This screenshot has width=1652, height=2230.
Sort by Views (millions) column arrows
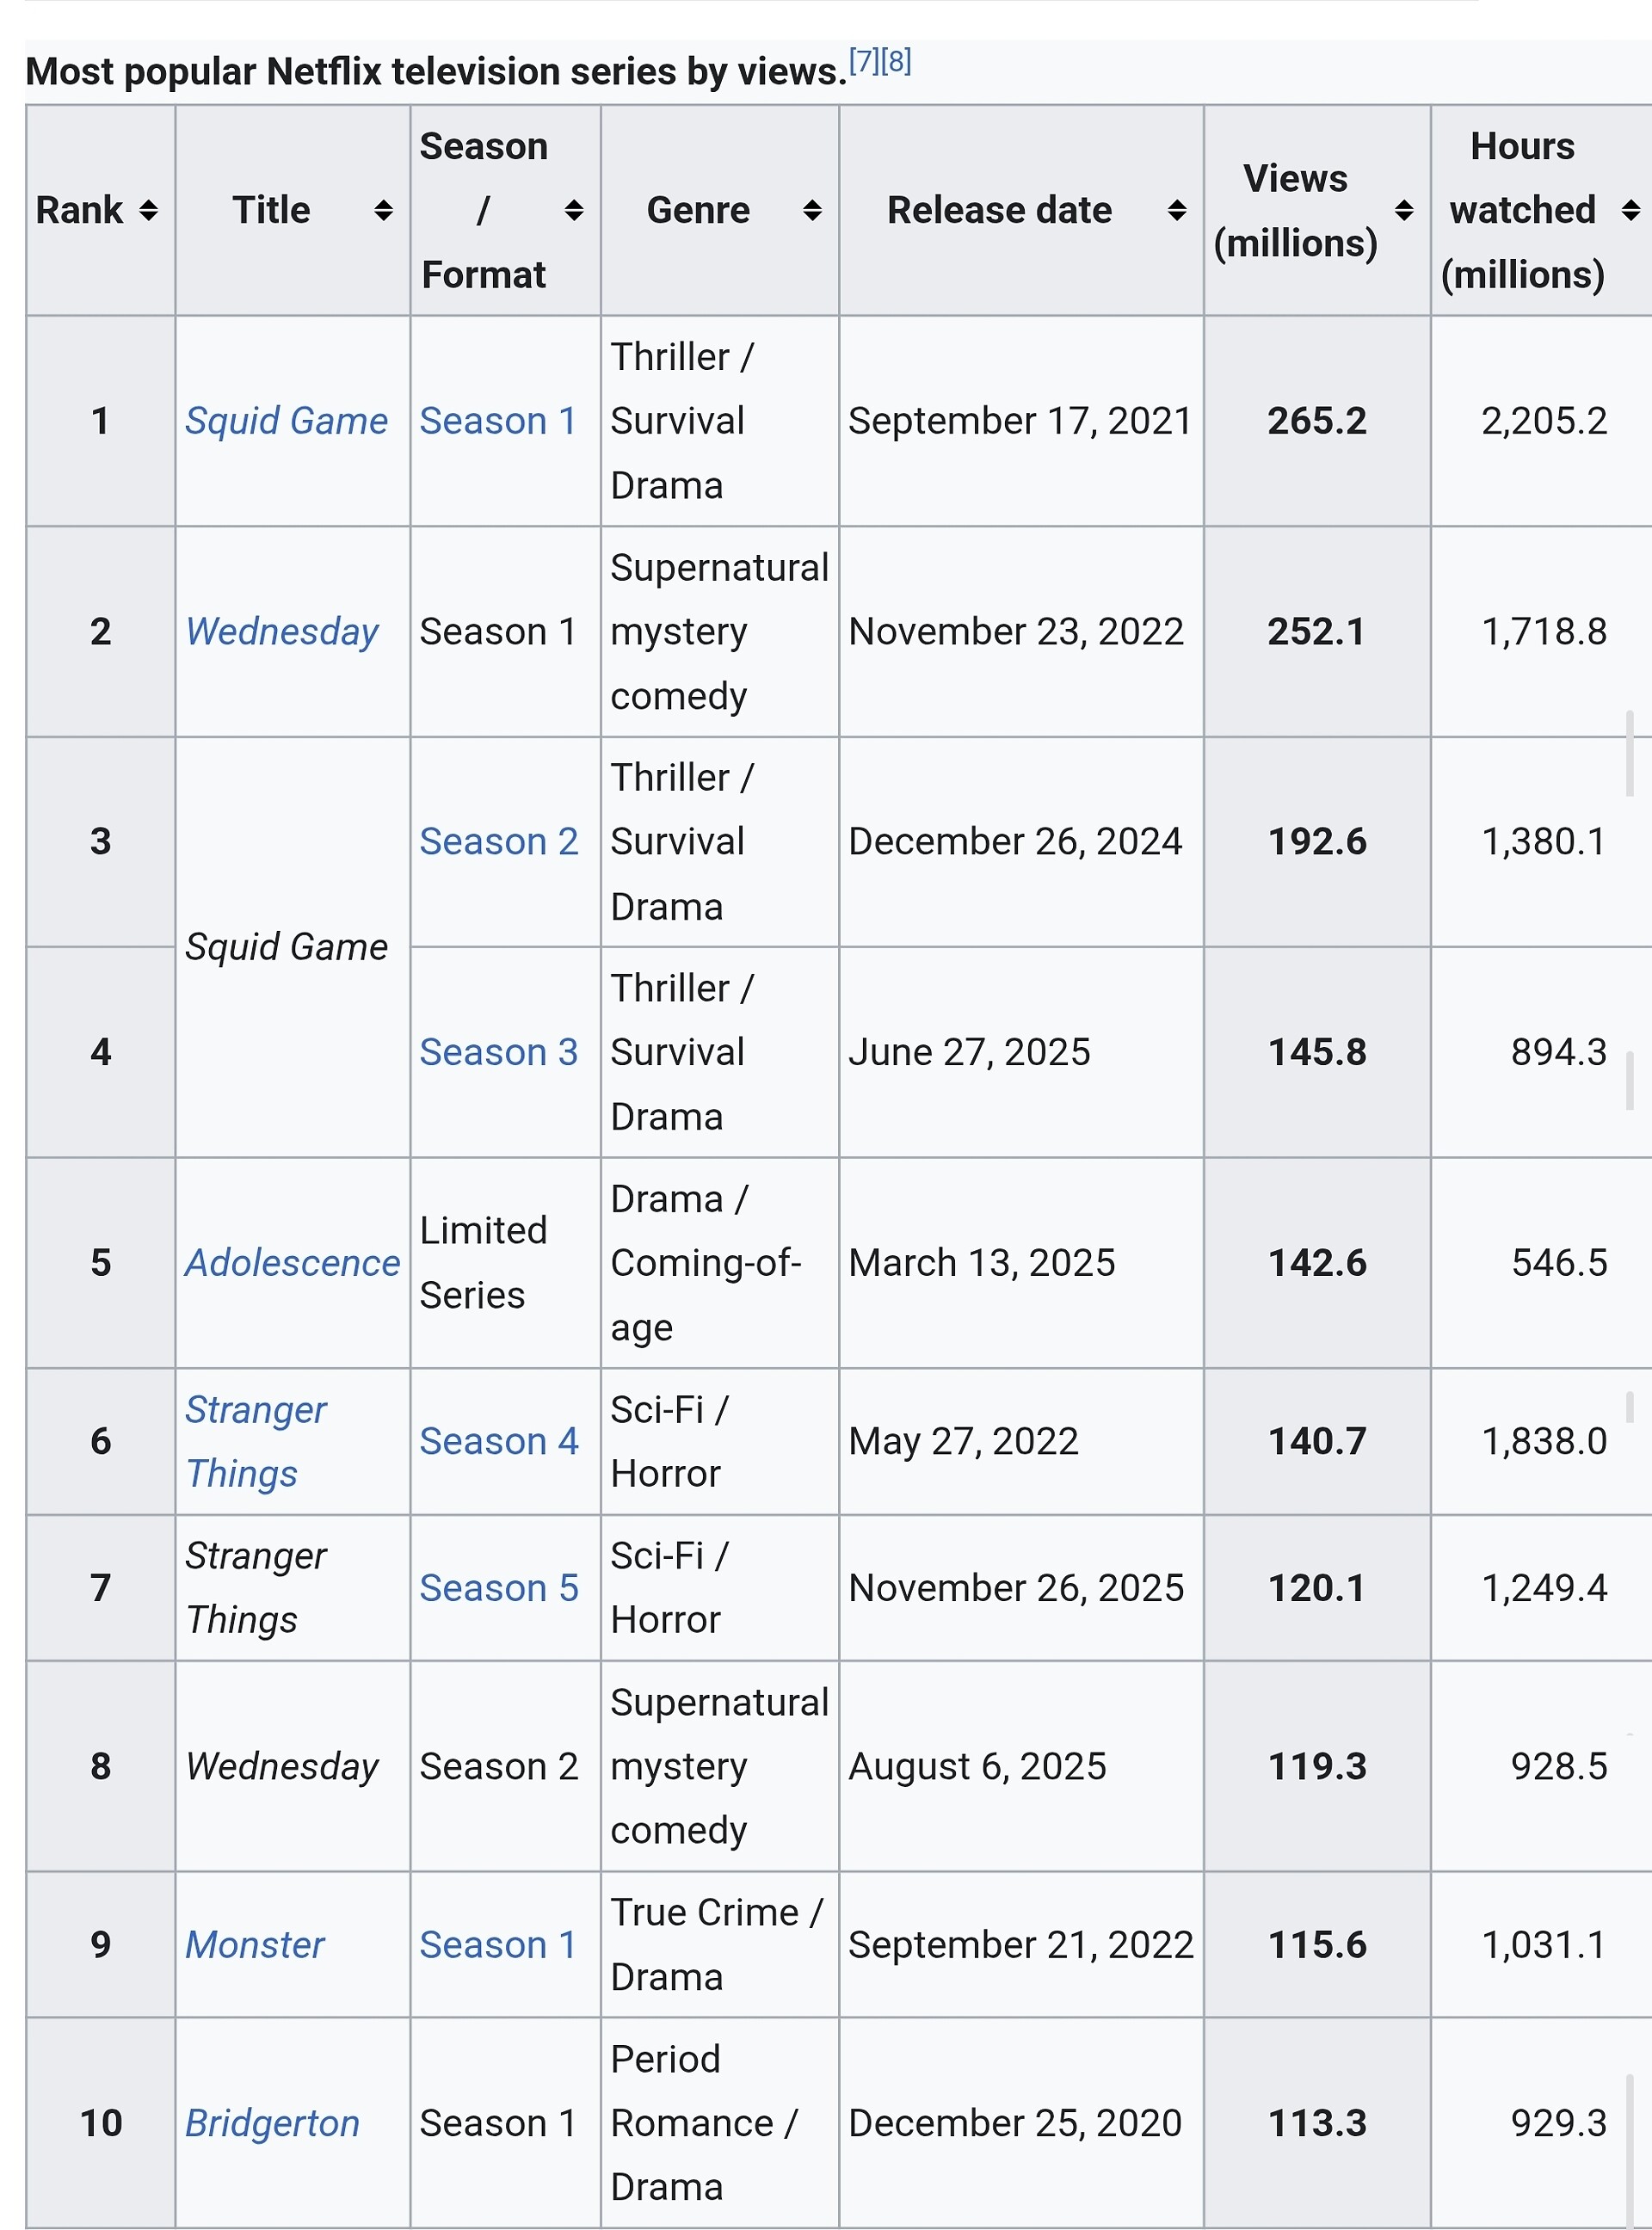1404,210
